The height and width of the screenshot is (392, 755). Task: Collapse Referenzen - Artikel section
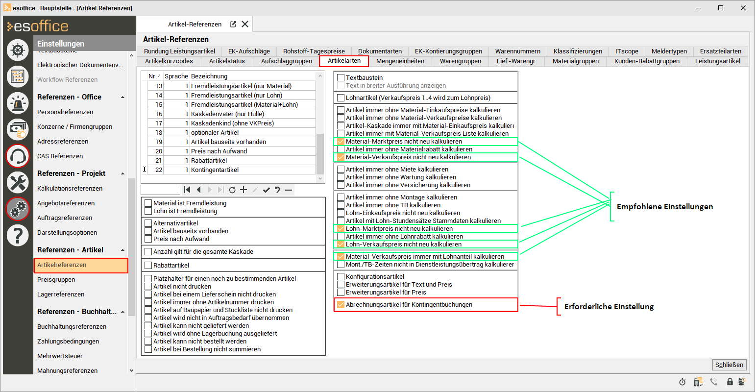(122, 250)
